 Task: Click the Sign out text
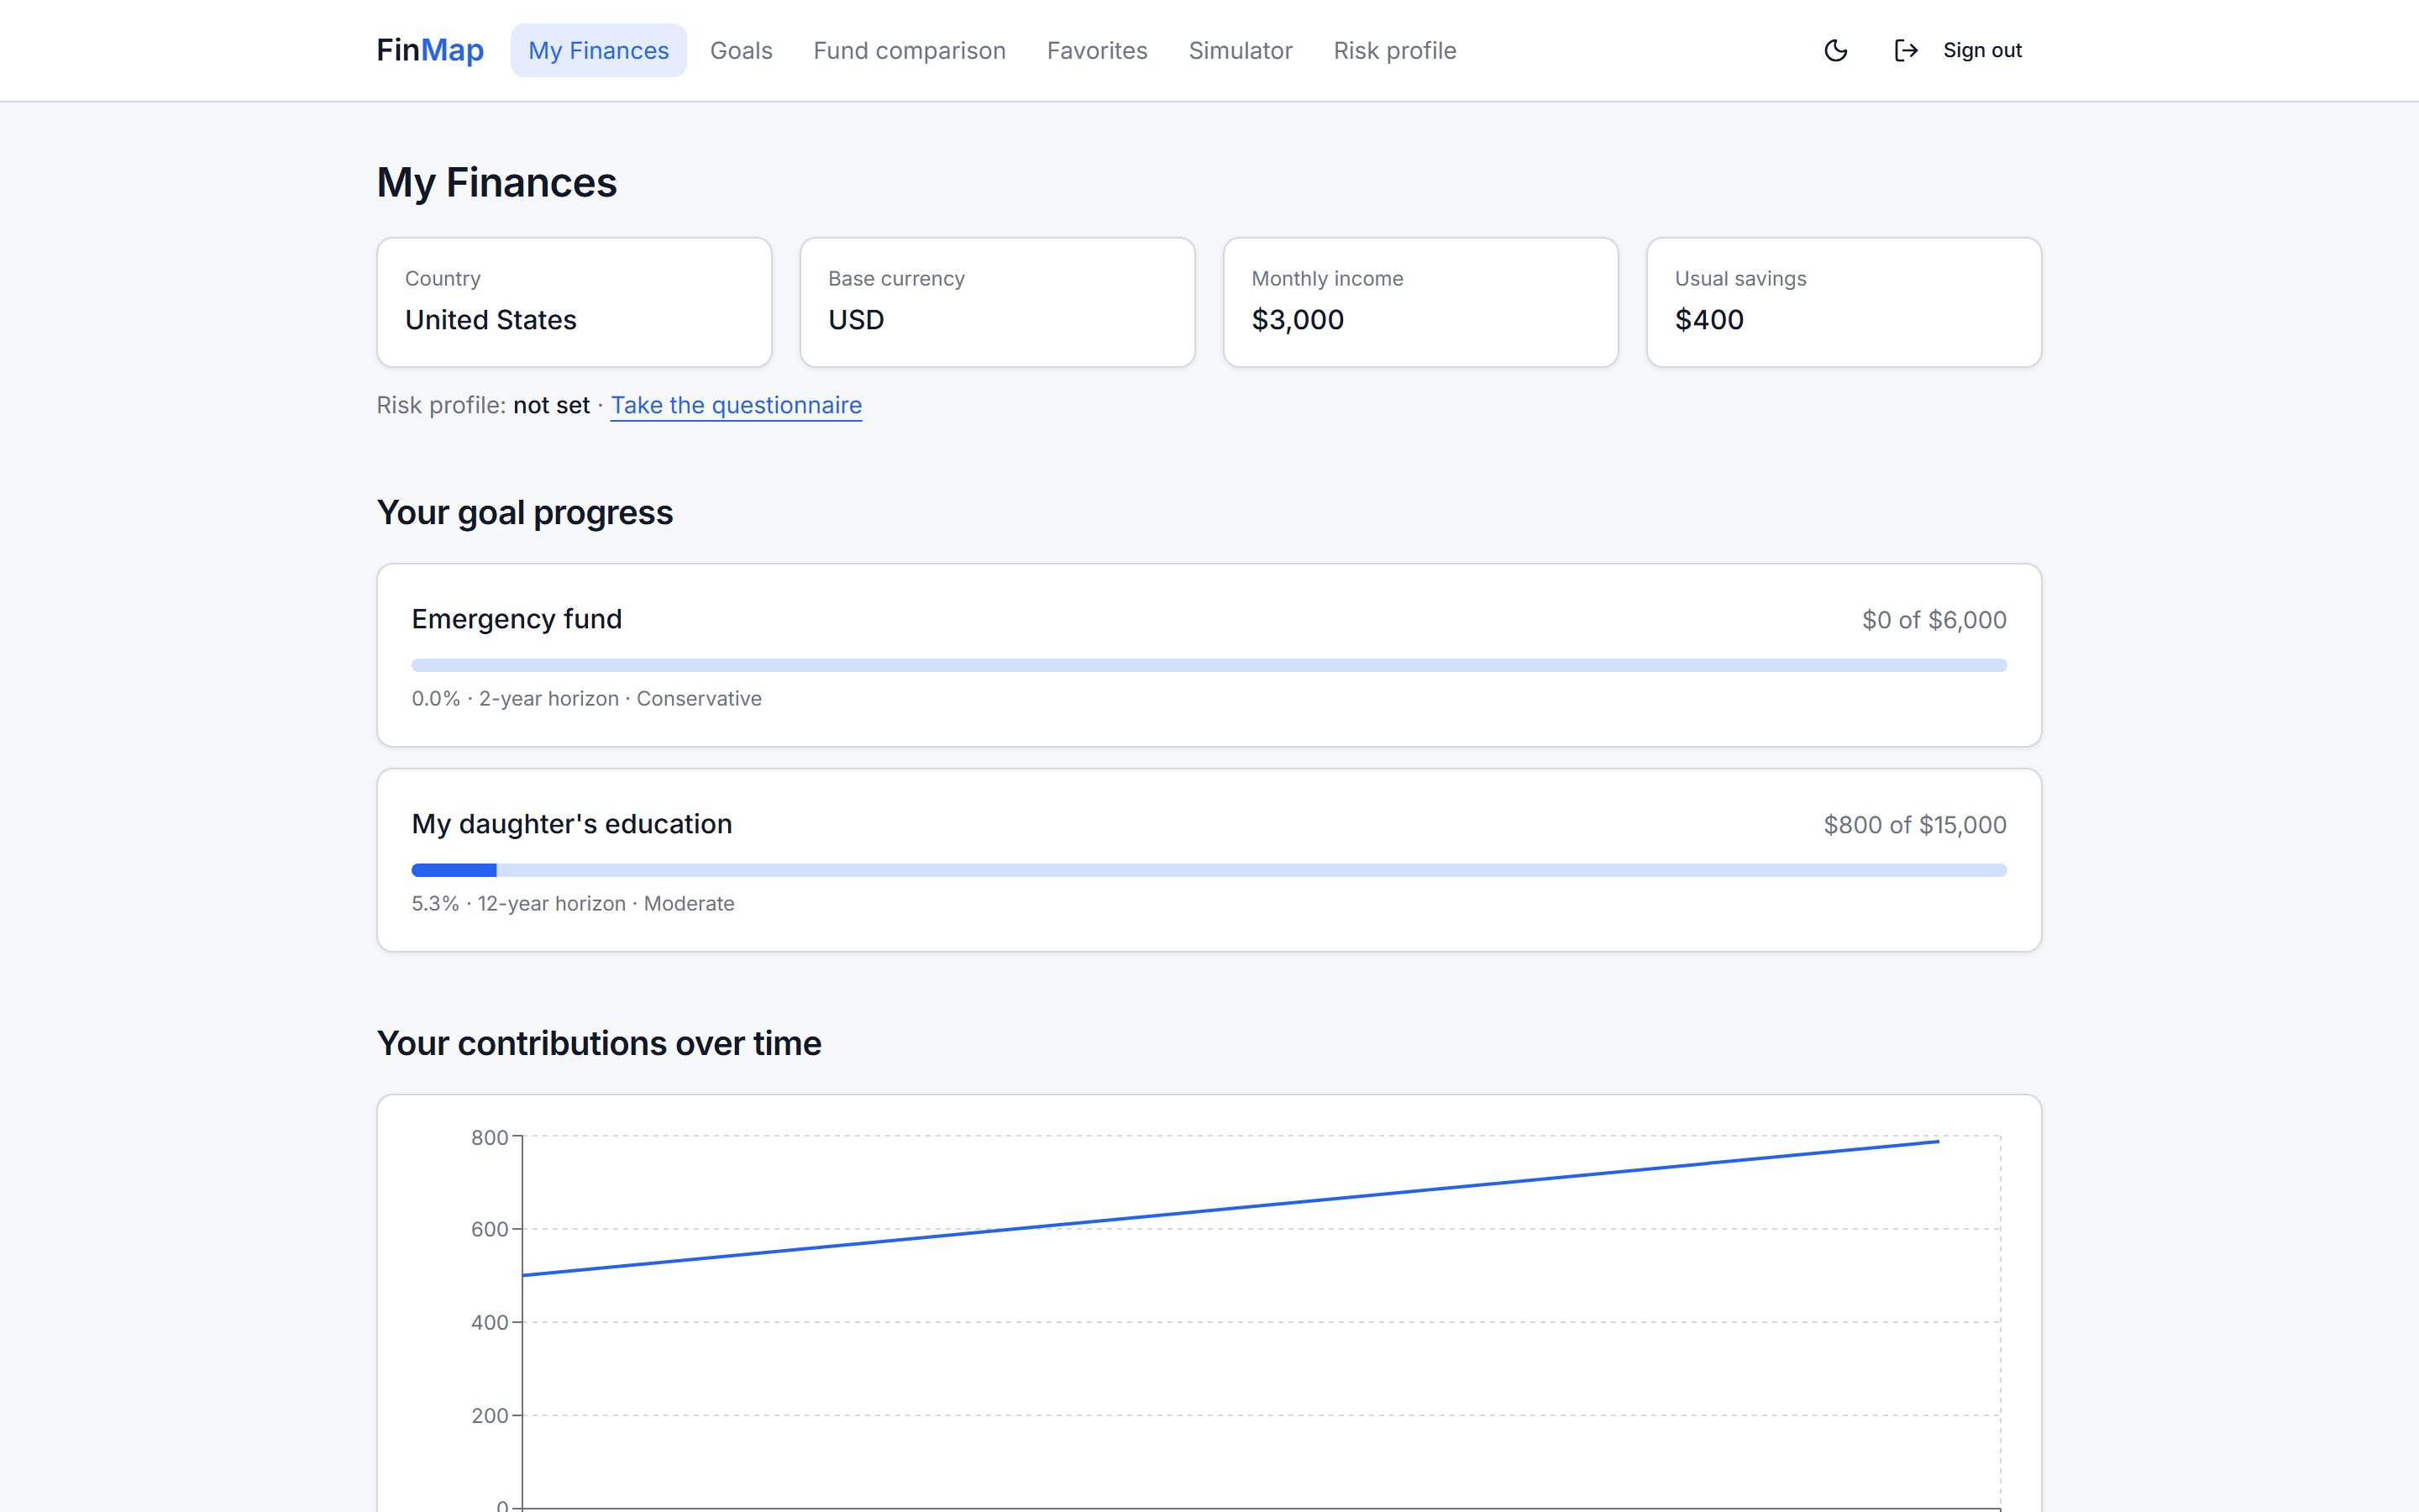point(1982,50)
